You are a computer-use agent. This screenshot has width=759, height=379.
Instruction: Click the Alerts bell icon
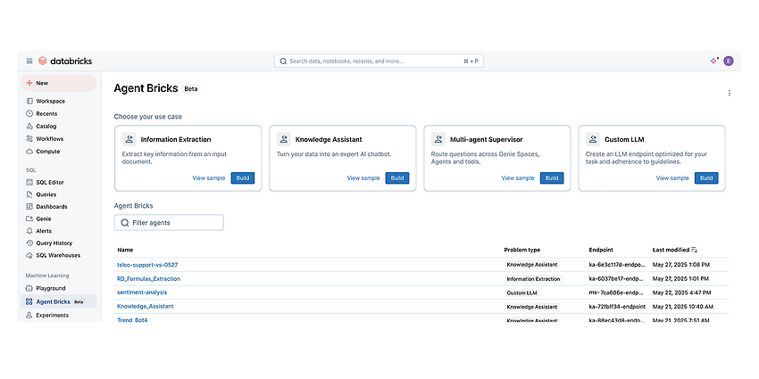coord(29,231)
